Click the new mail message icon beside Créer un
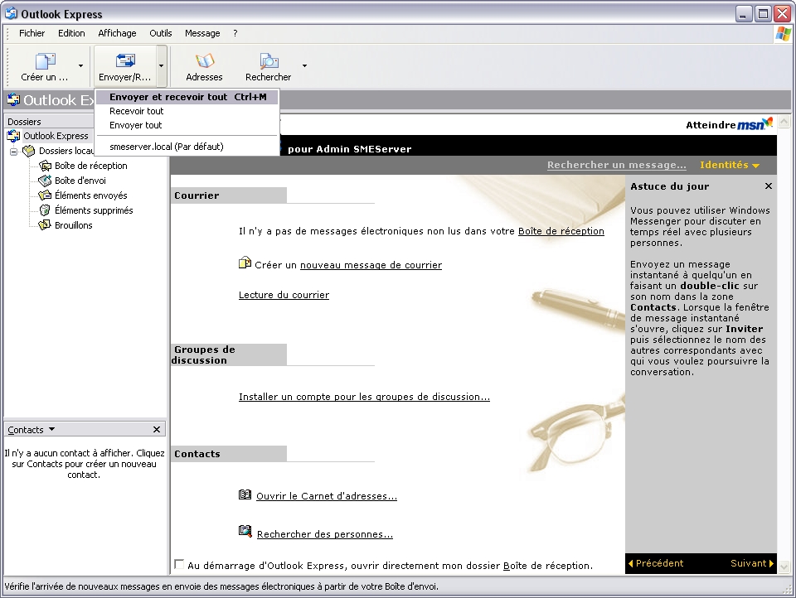This screenshot has height=598, width=796. click(245, 263)
